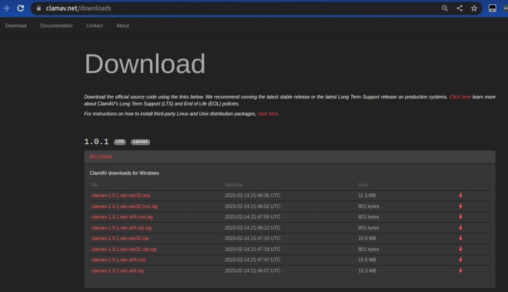Open the Click here link about LTS policies
This screenshot has width=508, height=292.
pos(460,97)
